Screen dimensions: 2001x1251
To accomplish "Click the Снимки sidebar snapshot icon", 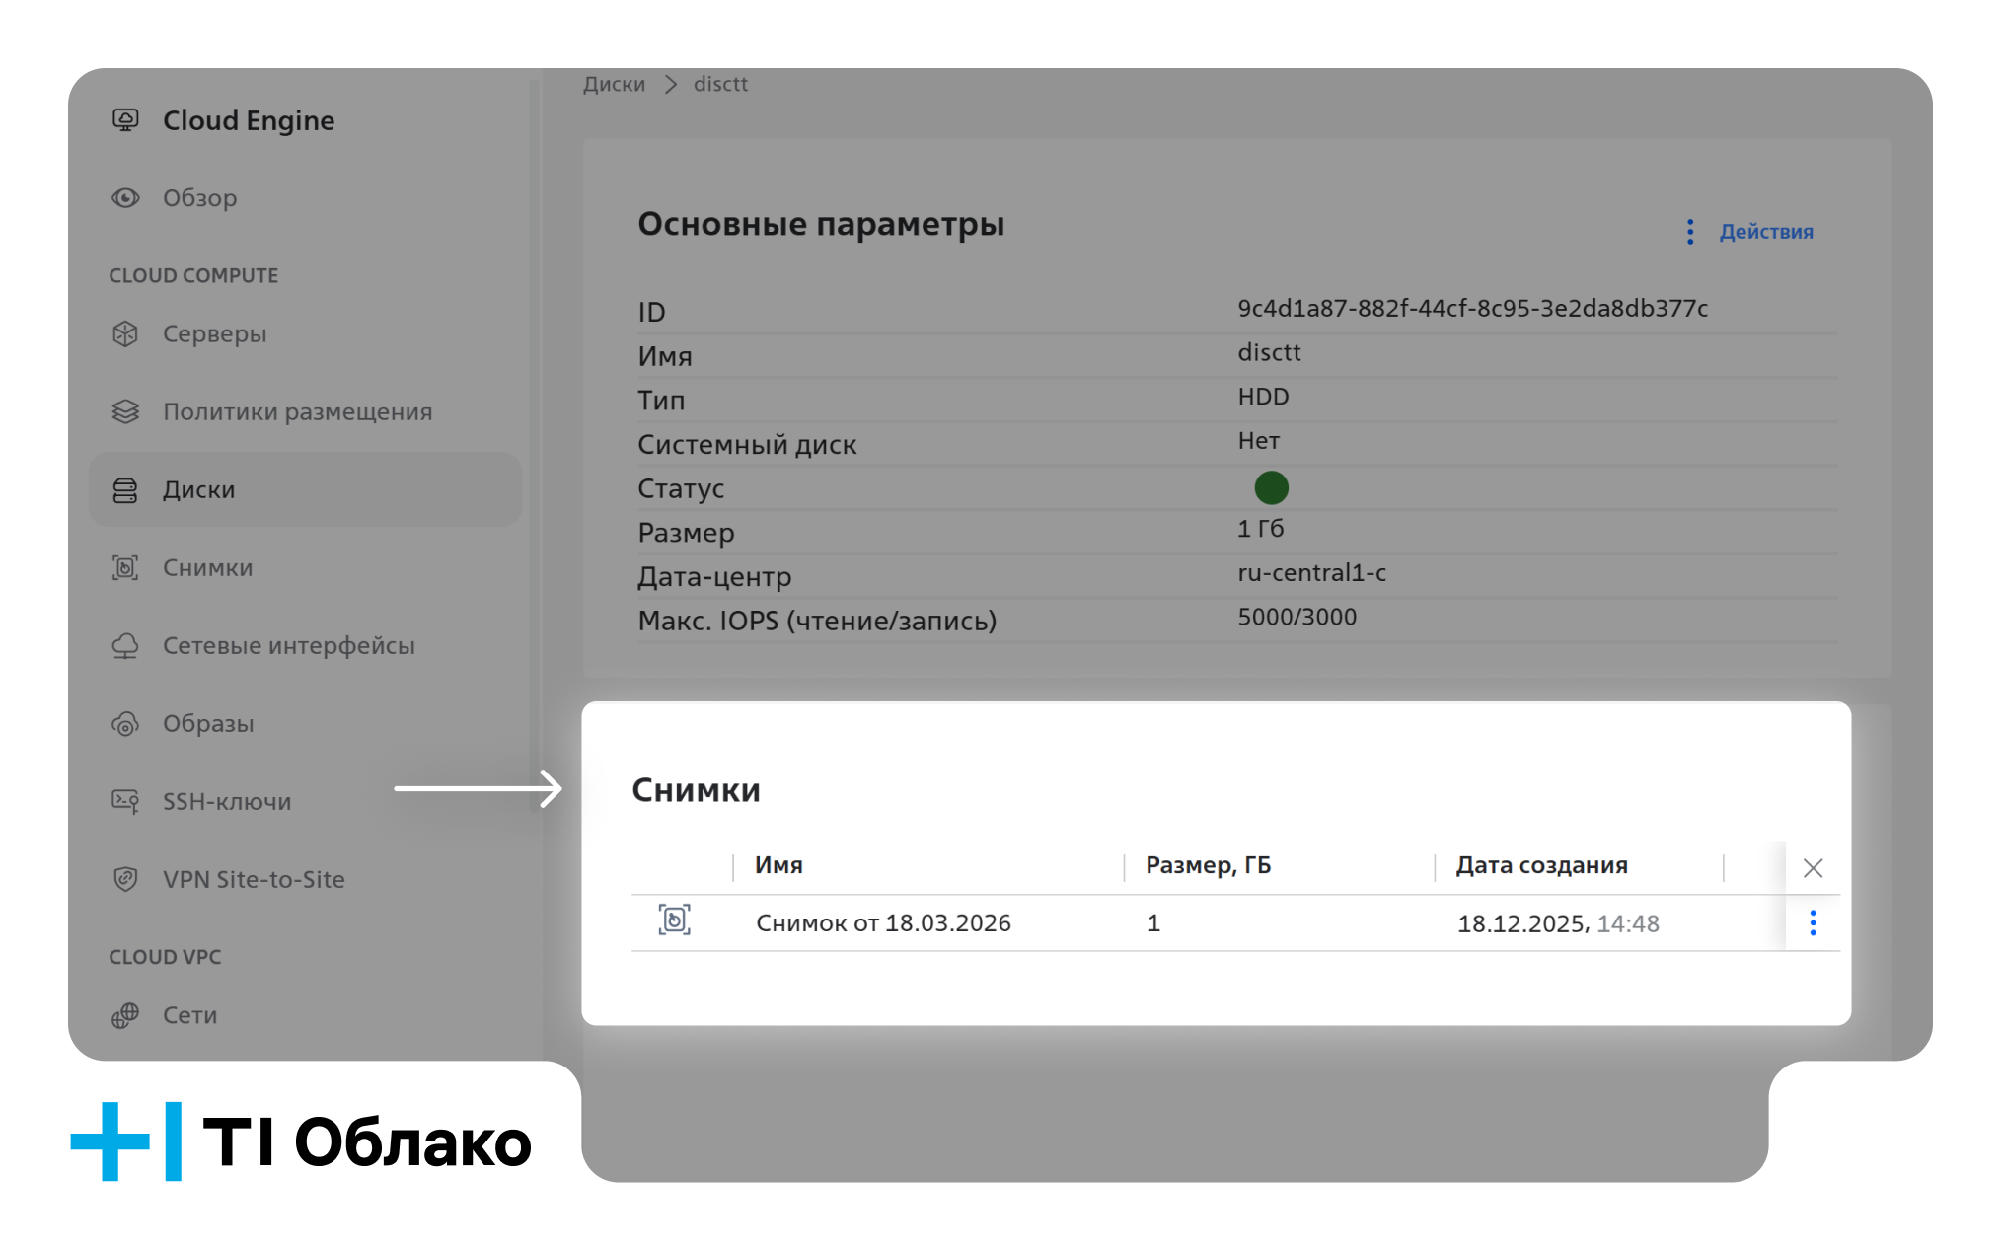I will pyautogui.click(x=125, y=568).
